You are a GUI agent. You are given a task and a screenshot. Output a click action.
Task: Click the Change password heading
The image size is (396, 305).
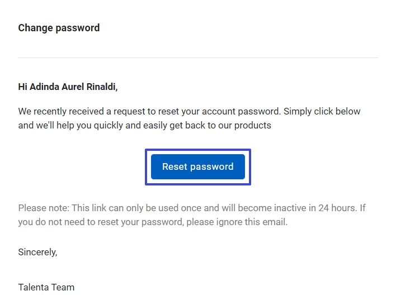(x=59, y=28)
